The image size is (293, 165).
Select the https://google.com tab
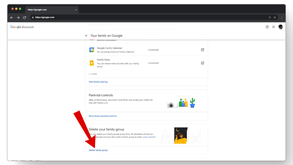(x=52, y=10)
